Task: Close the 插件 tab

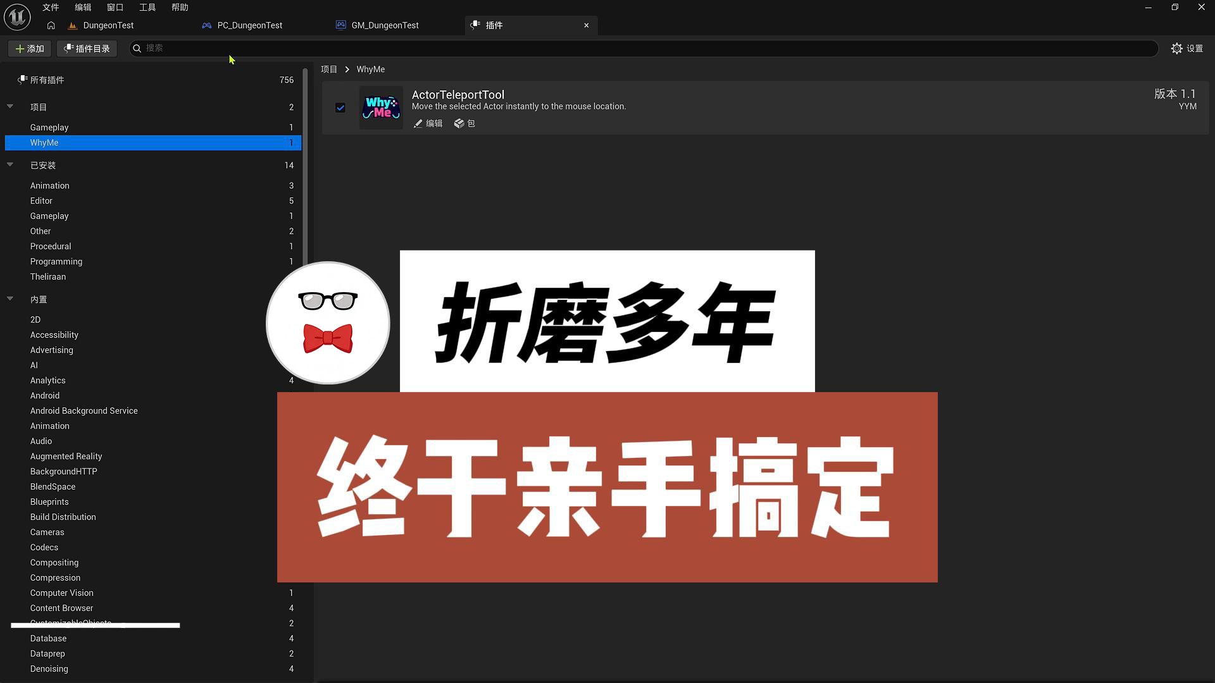Action: [587, 25]
